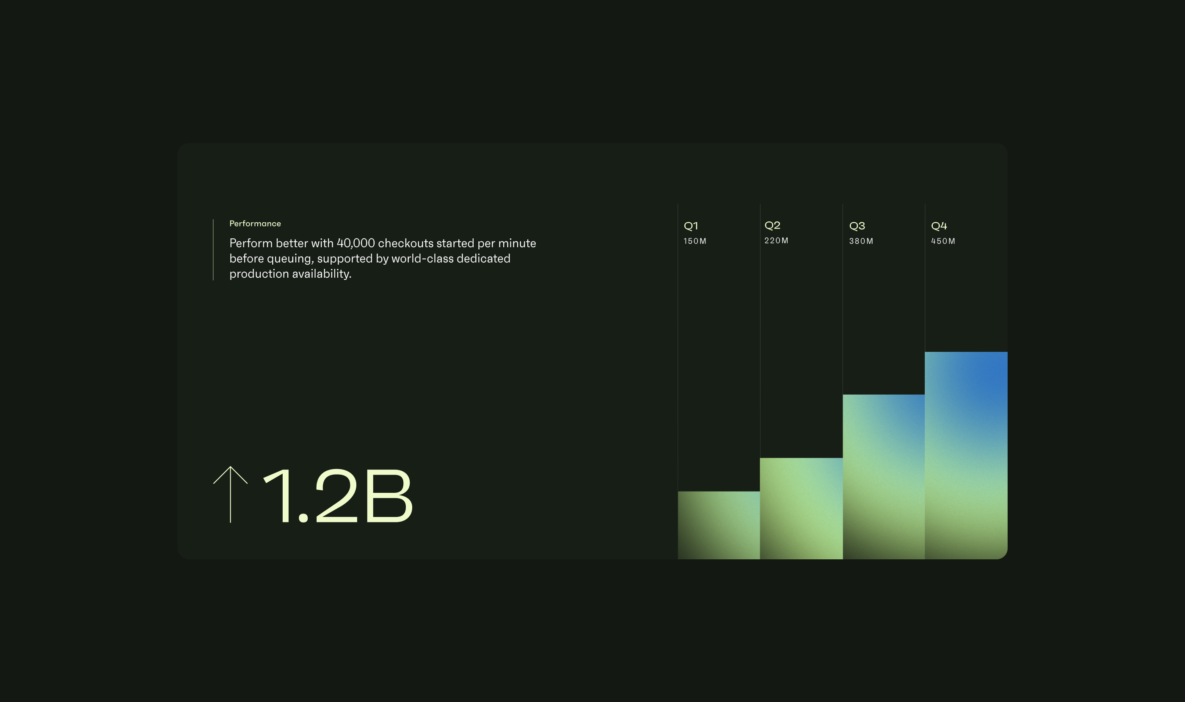Select the Q3 column label
The height and width of the screenshot is (702, 1185).
(x=857, y=226)
